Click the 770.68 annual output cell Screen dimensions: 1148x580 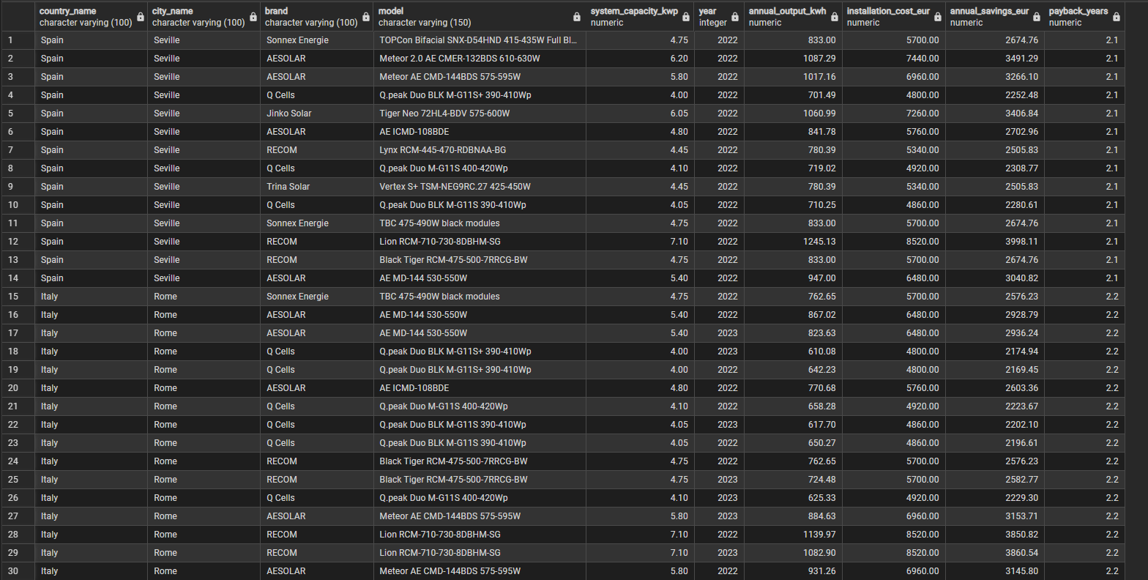point(793,388)
